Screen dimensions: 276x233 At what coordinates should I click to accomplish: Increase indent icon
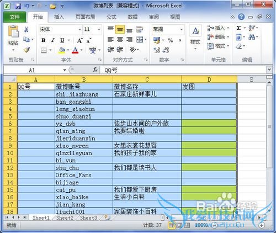click(x=120, y=50)
